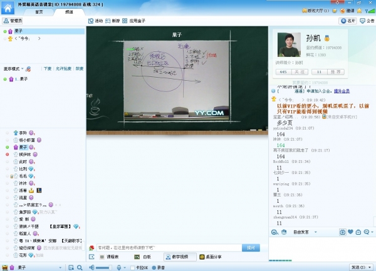Screen dimensions: 376x271
Task: Toggle the 录音 recording option
Action: pyautogui.click(x=157, y=267)
